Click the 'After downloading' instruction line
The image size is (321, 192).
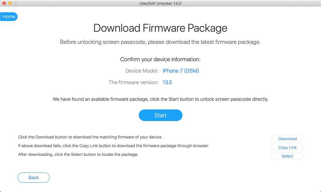click(78, 154)
